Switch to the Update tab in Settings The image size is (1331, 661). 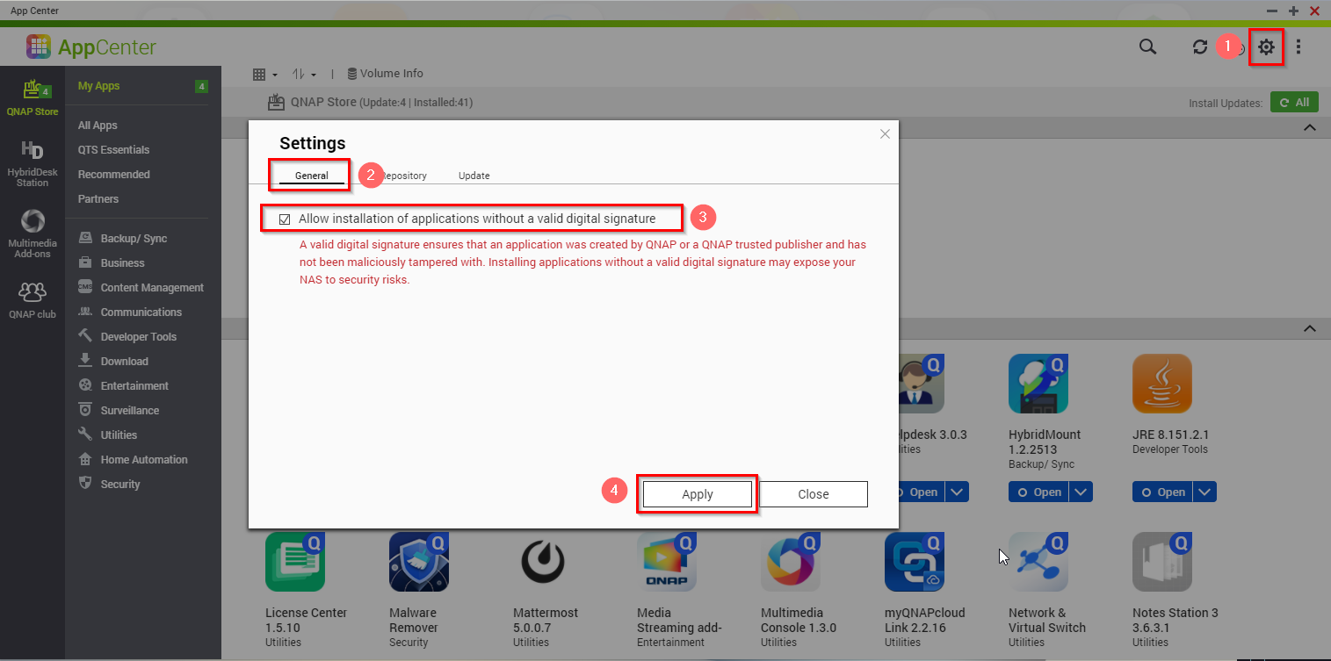point(474,176)
